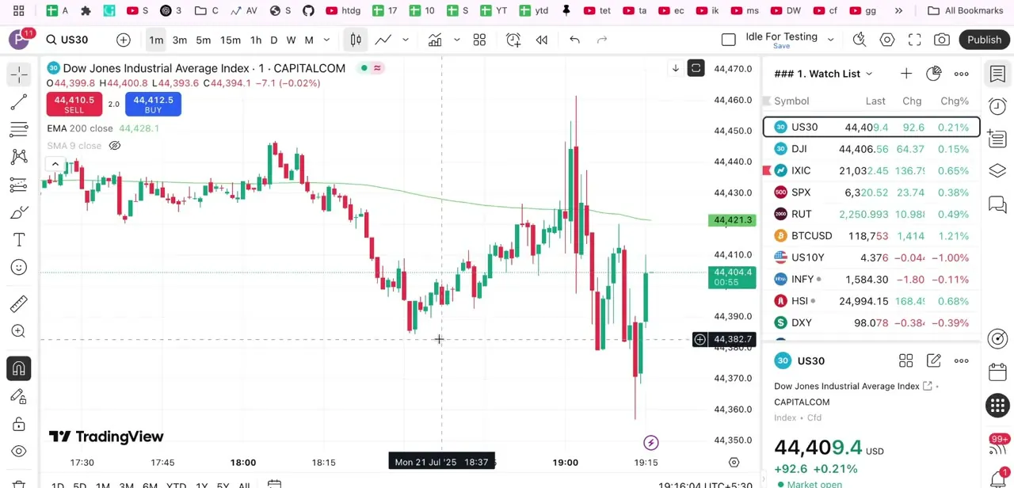Select the trend line drawing tool
1014x488 pixels.
click(x=19, y=102)
